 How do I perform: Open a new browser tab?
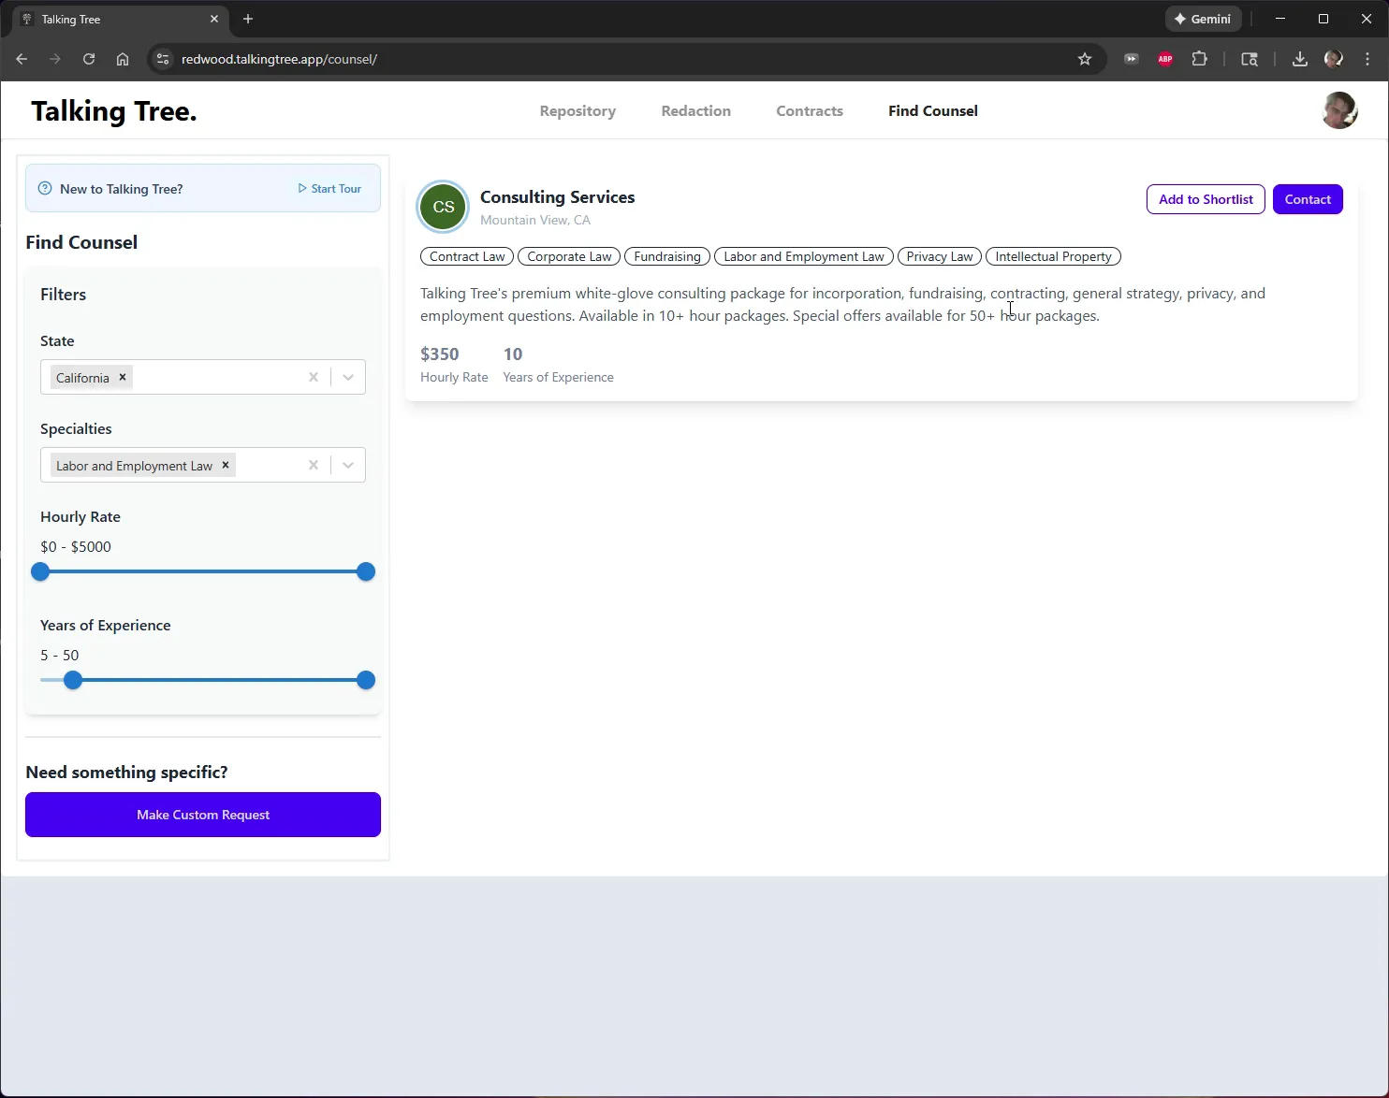coord(248,19)
